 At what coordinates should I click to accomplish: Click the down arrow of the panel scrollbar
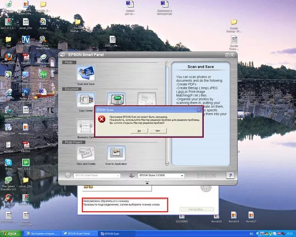pyautogui.click(x=167, y=163)
